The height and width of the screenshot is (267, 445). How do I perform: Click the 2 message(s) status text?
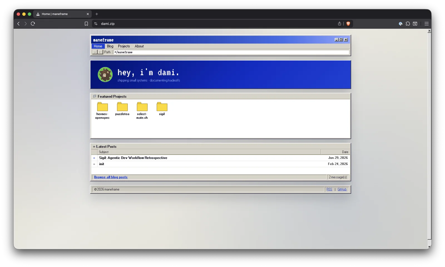click(x=338, y=177)
